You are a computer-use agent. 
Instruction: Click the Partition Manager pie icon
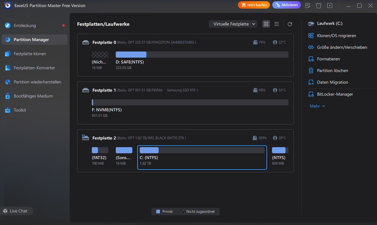(x=8, y=40)
